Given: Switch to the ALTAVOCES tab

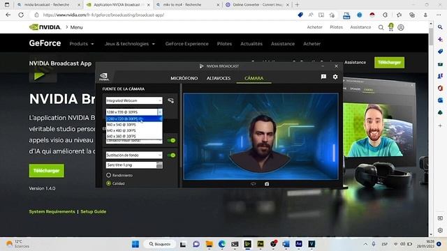Looking at the screenshot, I should pos(219,78).
